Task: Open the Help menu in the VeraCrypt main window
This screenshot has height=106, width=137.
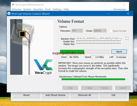Action: coord(66,9)
